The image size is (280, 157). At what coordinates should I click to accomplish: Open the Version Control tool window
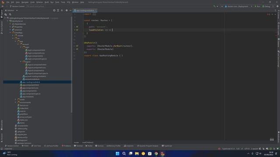tap(12, 146)
